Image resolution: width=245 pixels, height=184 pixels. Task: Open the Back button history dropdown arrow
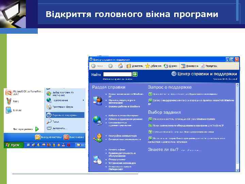pyautogui.click(x=105, y=66)
